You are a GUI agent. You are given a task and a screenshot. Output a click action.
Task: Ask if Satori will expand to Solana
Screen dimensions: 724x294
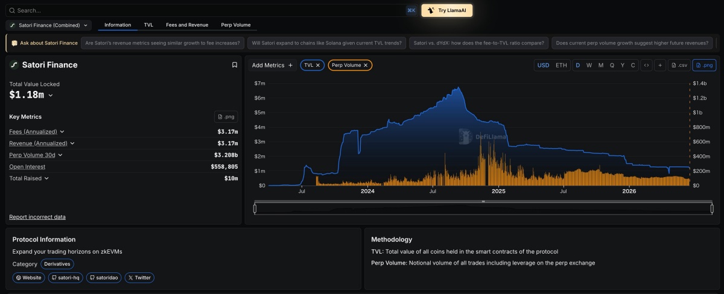point(326,43)
